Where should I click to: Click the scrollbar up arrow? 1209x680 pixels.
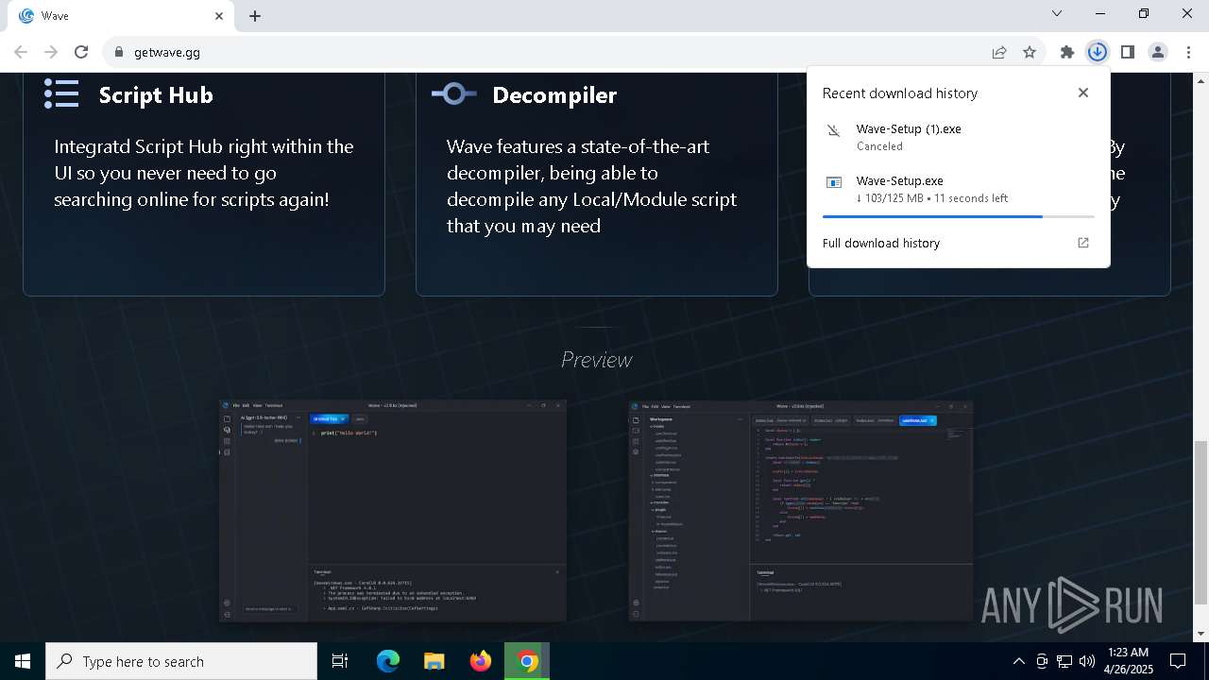pyautogui.click(x=1200, y=79)
